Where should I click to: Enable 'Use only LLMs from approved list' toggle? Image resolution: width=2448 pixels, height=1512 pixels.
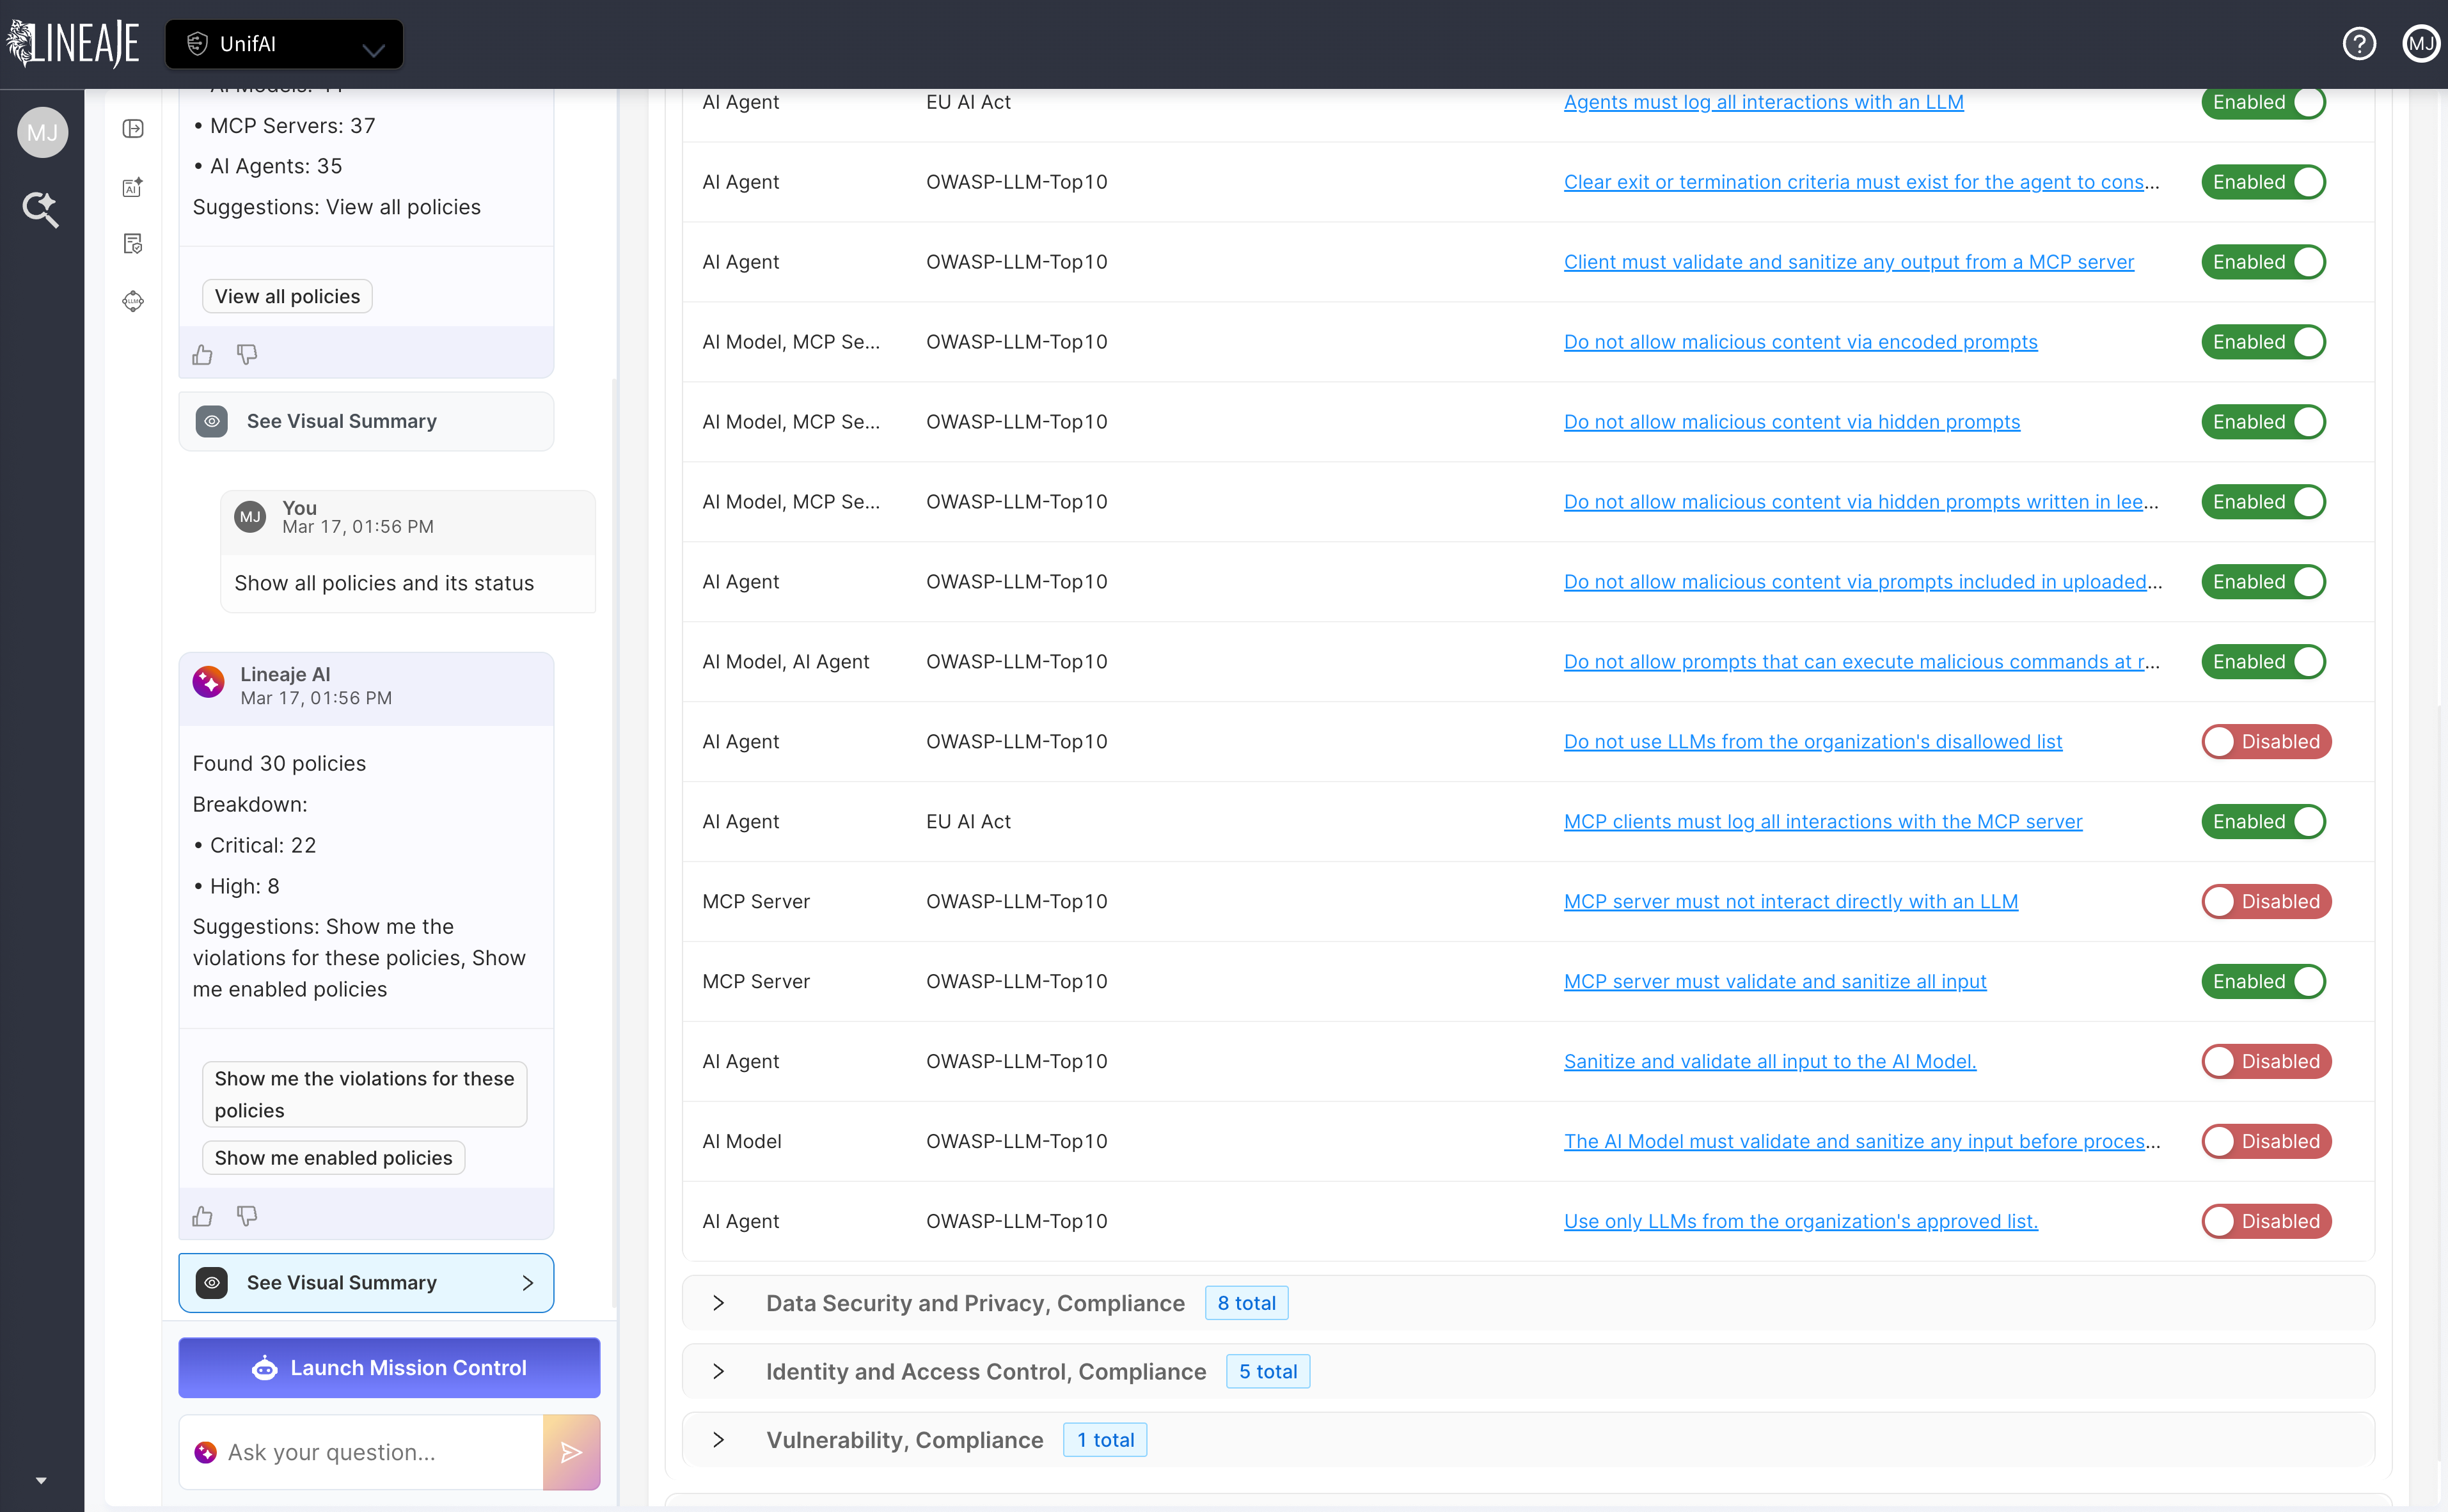2265,1220
